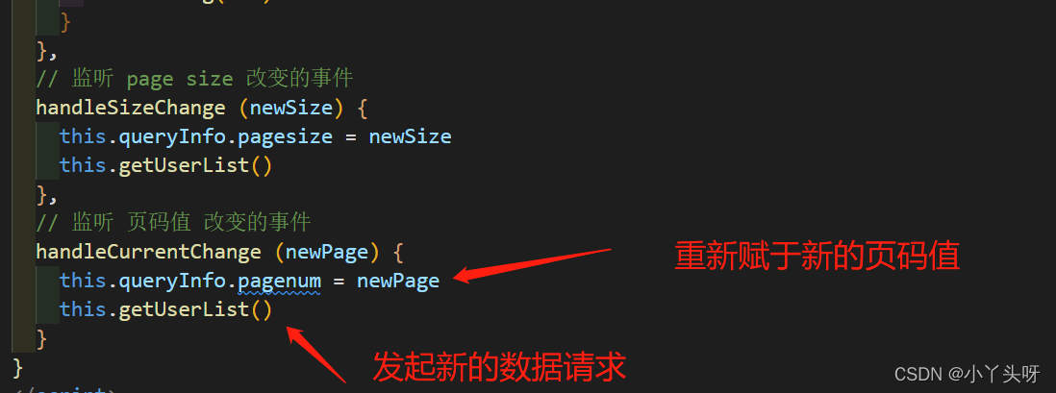Click the red arrow pointing to newPage
The width and height of the screenshot is (1056, 393).
tap(532, 264)
